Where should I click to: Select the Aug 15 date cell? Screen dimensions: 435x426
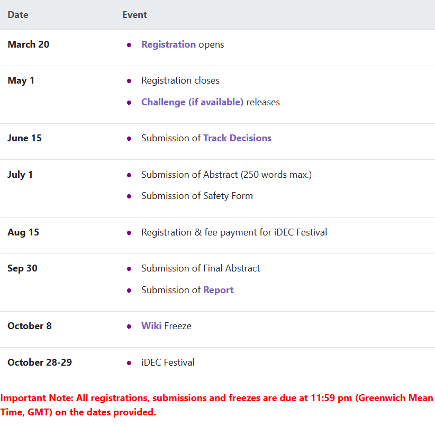coord(23,232)
